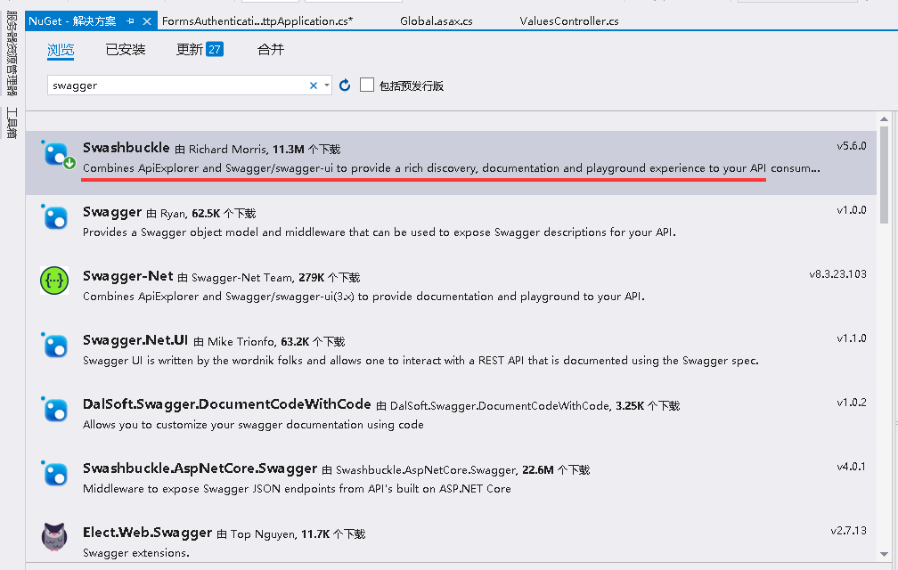Click 'Swagger UI is written by' description
The height and width of the screenshot is (570, 898).
(420, 361)
